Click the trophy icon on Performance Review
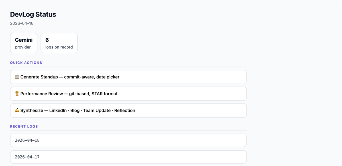The width and height of the screenshot is (342, 166). click(17, 94)
